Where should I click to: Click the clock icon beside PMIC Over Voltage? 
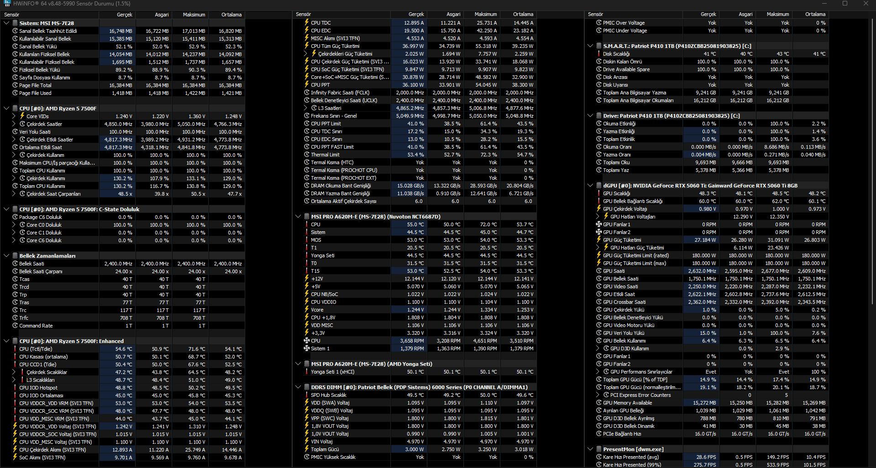(599, 23)
